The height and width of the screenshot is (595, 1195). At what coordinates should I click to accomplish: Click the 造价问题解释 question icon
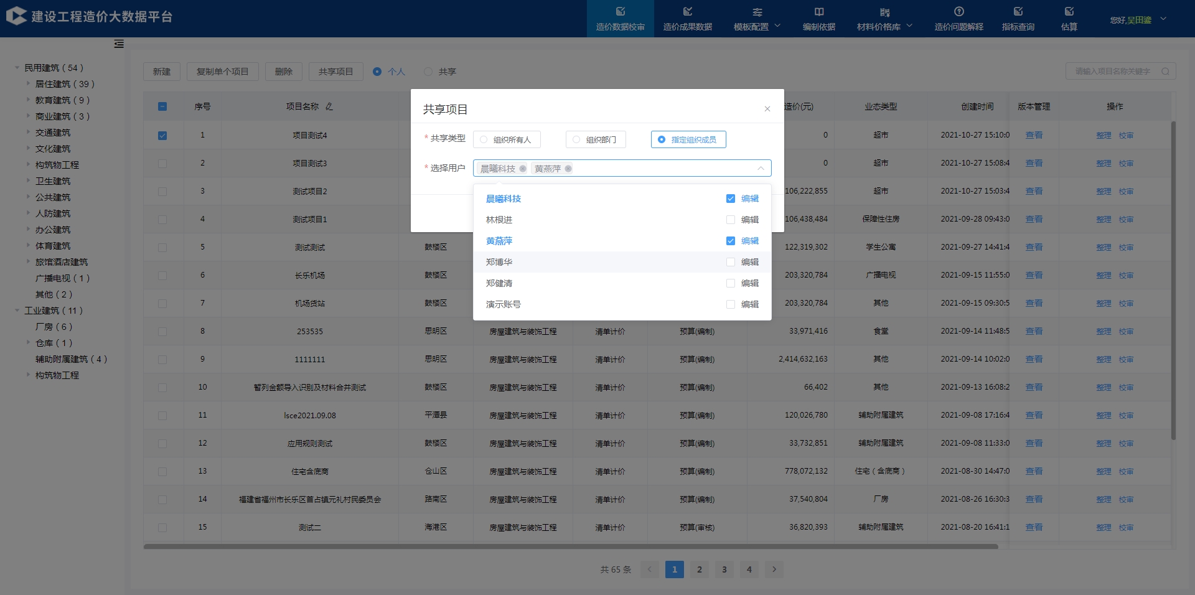[x=959, y=11]
